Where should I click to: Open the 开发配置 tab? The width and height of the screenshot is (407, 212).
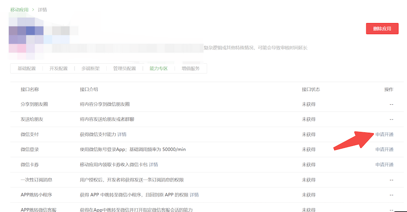pos(59,69)
